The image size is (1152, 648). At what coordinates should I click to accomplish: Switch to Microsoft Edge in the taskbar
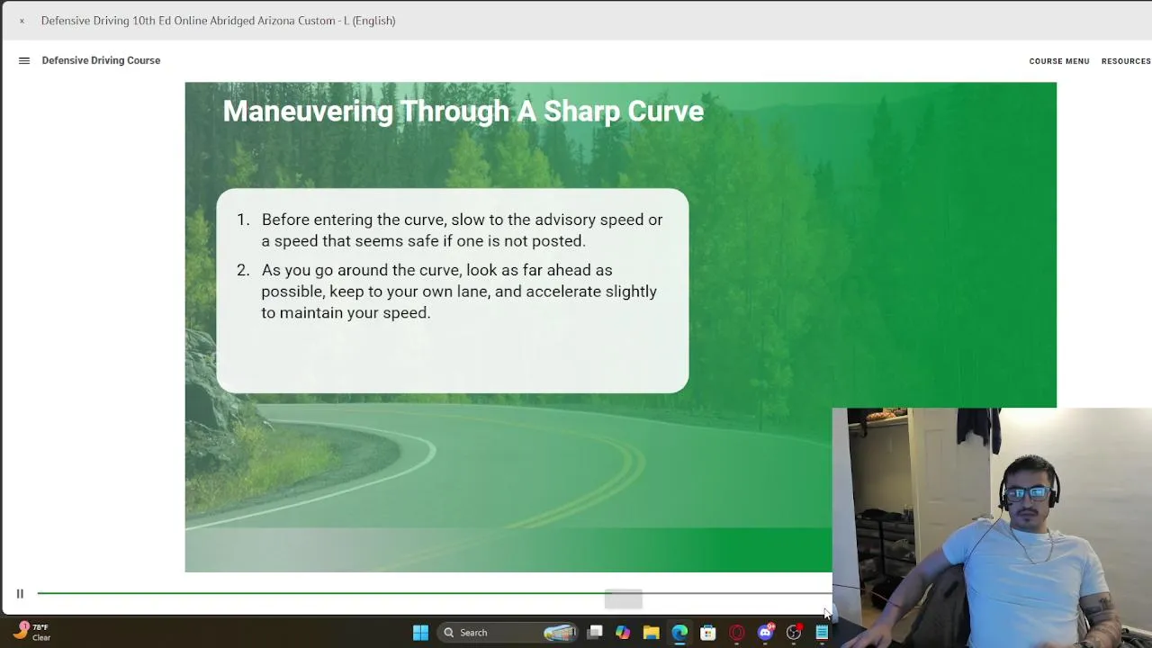[x=679, y=633]
